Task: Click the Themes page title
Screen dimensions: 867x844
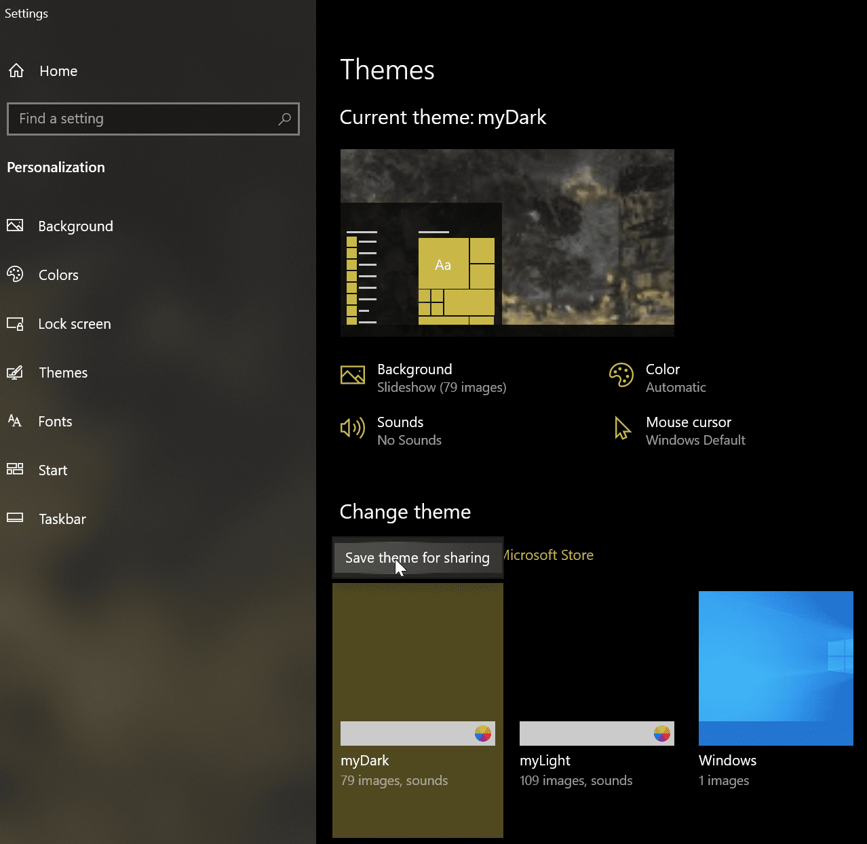Action: [x=387, y=70]
